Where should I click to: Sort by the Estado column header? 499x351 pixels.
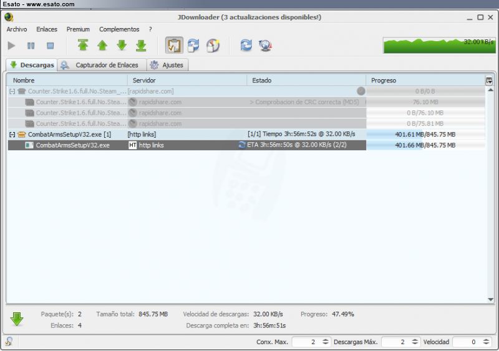[306, 80]
